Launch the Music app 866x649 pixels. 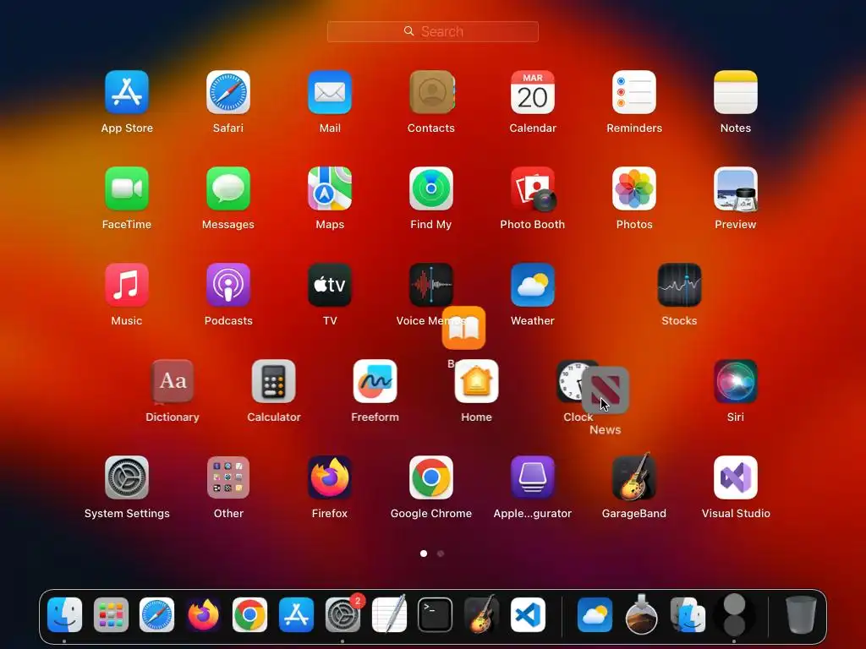127,285
